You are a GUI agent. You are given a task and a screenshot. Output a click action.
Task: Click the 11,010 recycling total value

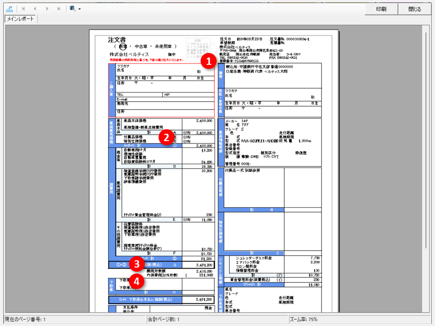[x=314, y=285]
